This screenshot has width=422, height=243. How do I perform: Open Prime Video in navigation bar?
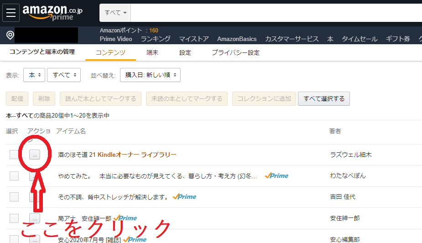pos(116,39)
